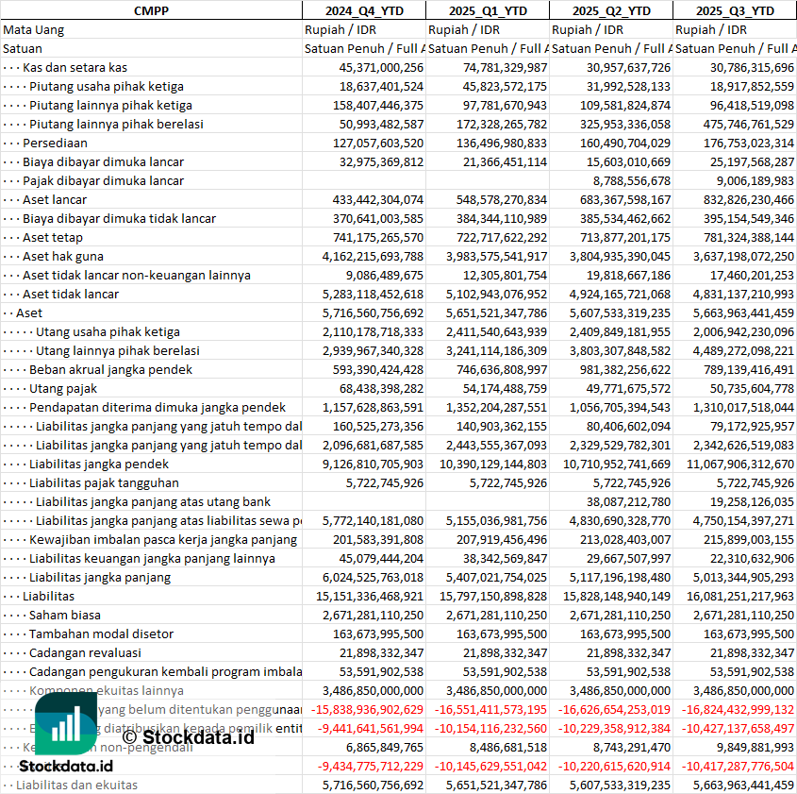Viewport: 797px width, 794px height.
Task: Click cell value 6,024,525,763,018
Action: [x=374, y=577]
